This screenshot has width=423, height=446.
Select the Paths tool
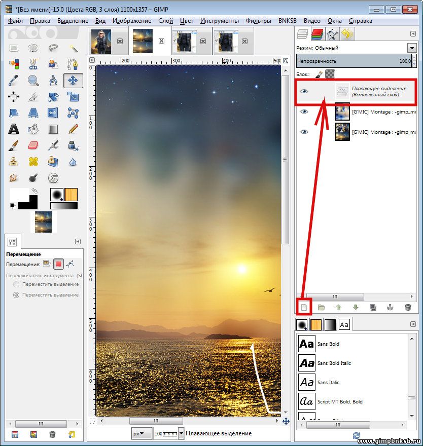point(73,64)
